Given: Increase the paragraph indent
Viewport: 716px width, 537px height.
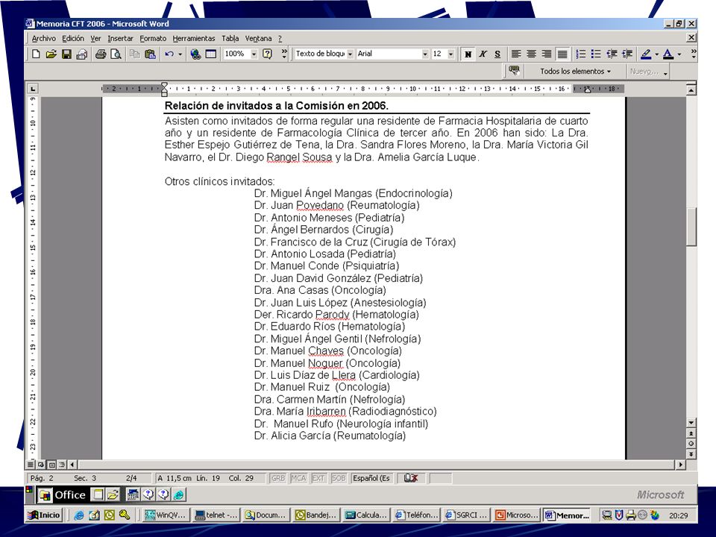Looking at the screenshot, I should point(627,54).
